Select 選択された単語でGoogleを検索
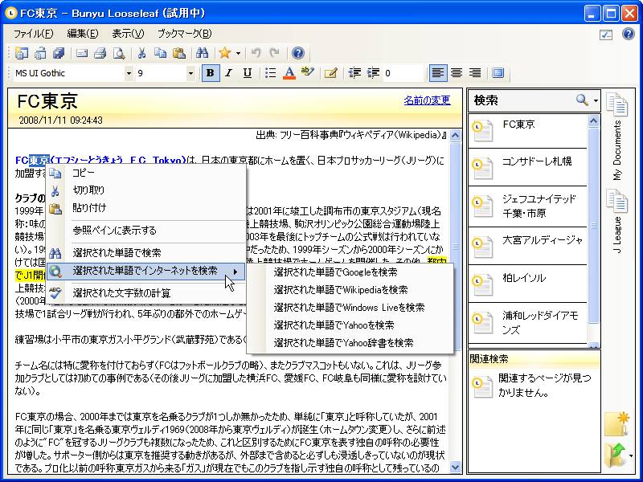Image resolution: width=643 pixels, height=482 pixels. 350,272
